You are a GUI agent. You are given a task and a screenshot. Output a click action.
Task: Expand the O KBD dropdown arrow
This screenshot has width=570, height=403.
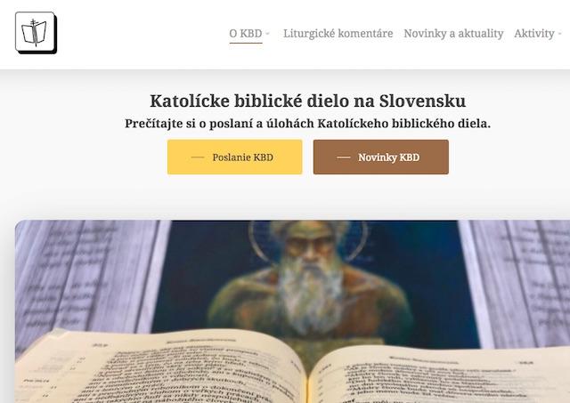pyautogui.click(x=268, y=34)
